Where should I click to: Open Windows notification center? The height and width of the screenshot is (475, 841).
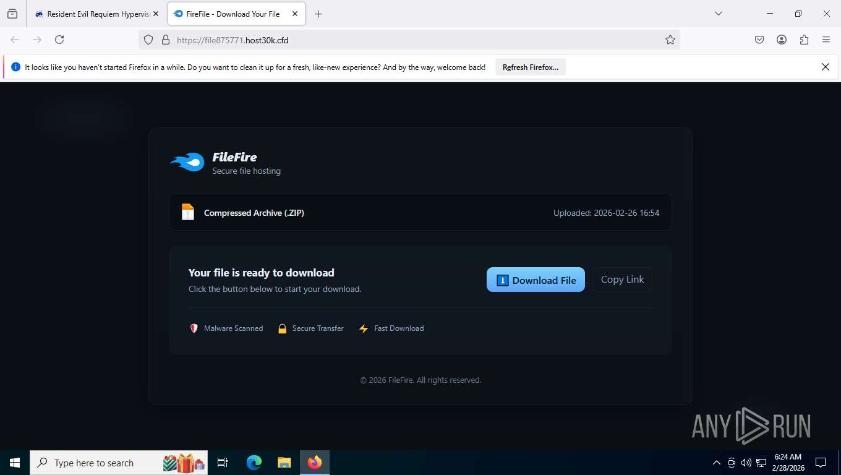(x=821, y=463)
